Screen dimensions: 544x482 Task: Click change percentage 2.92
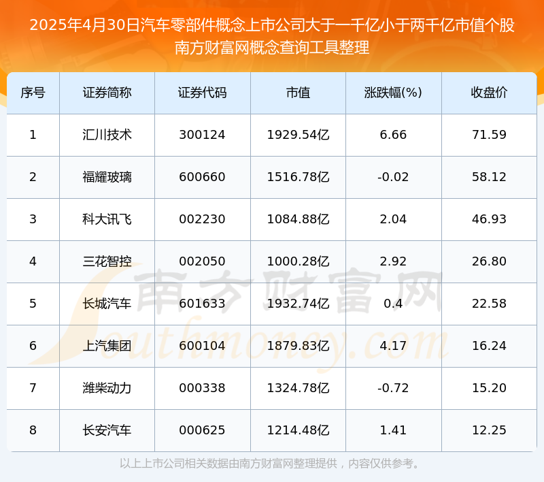coord(393,261)
